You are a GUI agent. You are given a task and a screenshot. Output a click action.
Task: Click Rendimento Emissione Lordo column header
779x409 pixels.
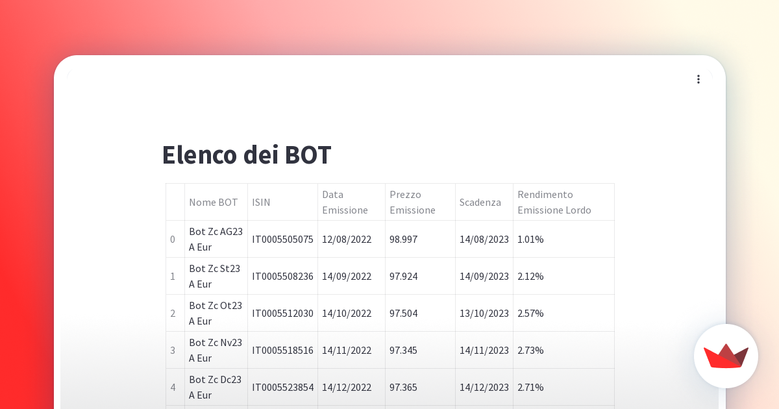tap(564, 202)
